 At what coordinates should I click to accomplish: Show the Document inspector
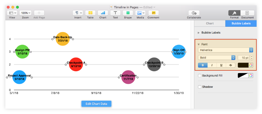pos(247,13)
